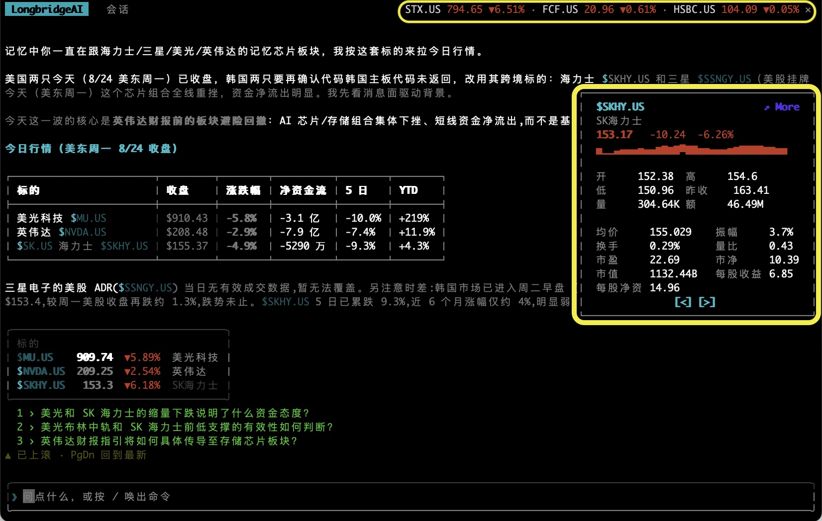The width and height of the screenshot is (822, 521).
Task: Click $NVDA.US in the 英伟达 table row
Action: pos(82,232)
